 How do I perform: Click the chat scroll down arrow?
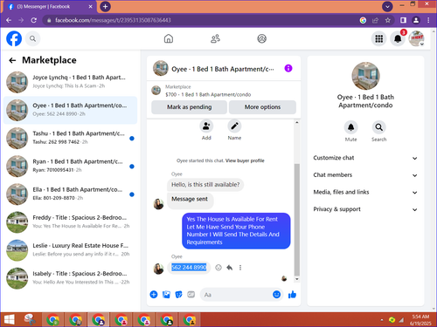pos(297,279)
